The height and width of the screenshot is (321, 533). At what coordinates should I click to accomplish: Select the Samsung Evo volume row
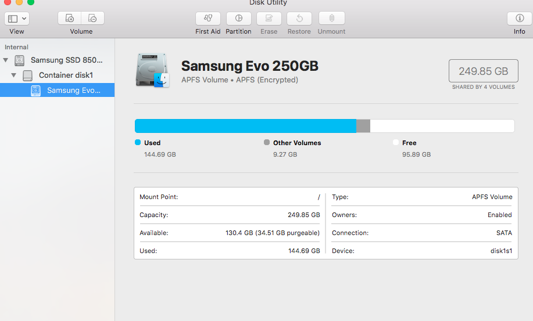[57, 90]
